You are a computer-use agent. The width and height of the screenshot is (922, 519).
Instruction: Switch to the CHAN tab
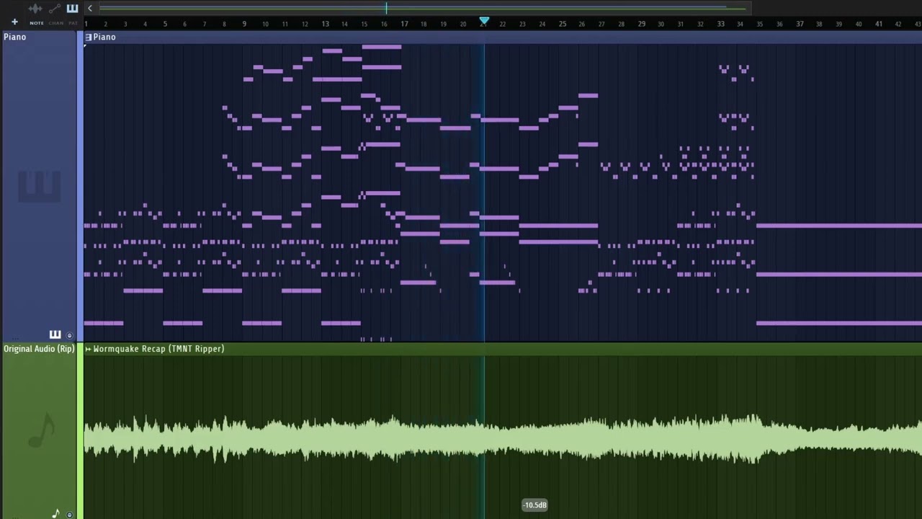pyautogui.click(x=56, y=23)
